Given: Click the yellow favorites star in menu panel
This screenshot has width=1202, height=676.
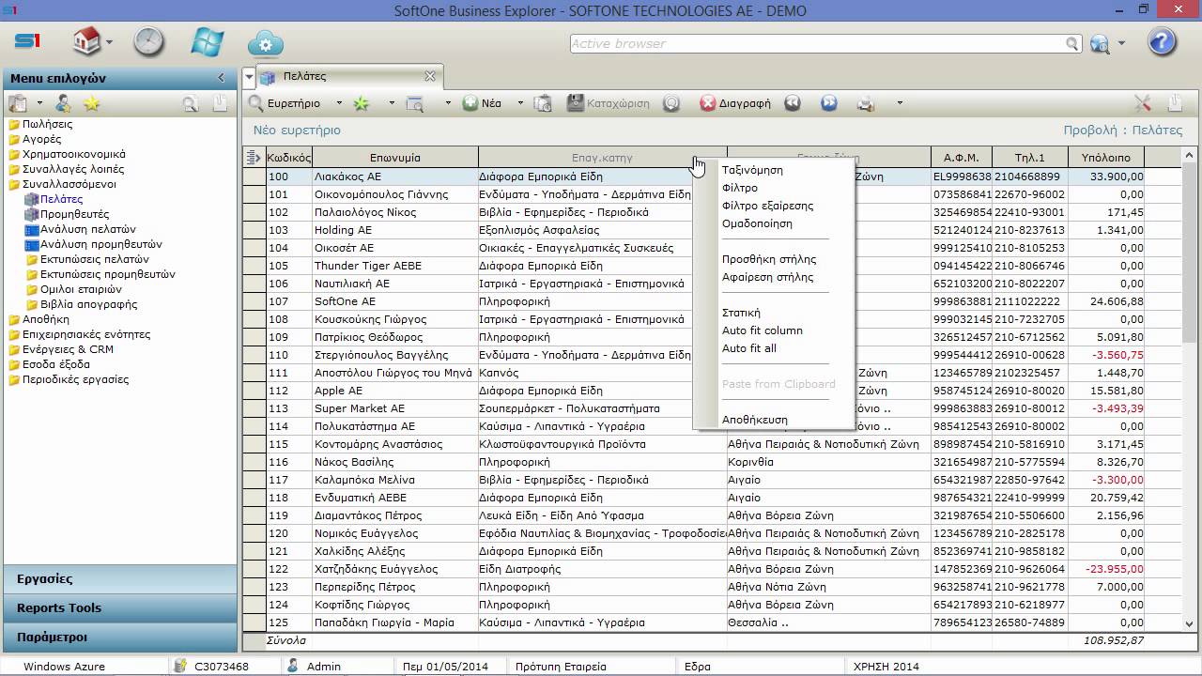Looking at the screenshot, I should pos(91,103).
